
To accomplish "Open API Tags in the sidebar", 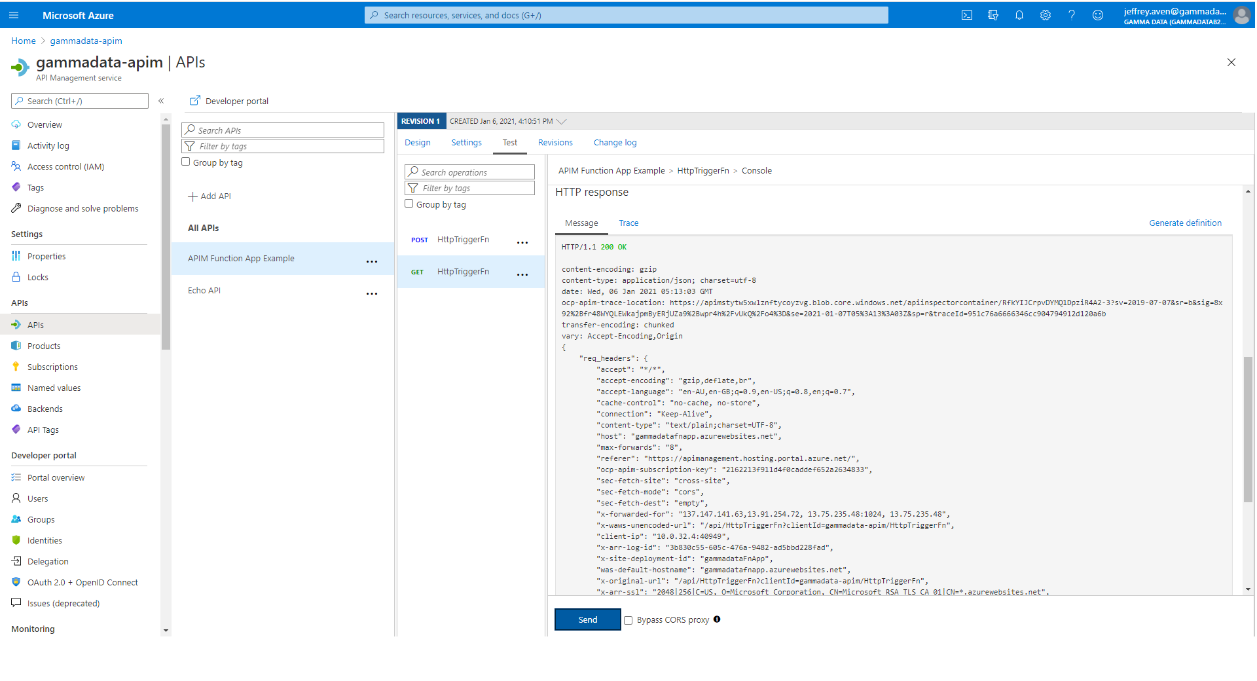I will pyautogui.click(x=43, y=430).
